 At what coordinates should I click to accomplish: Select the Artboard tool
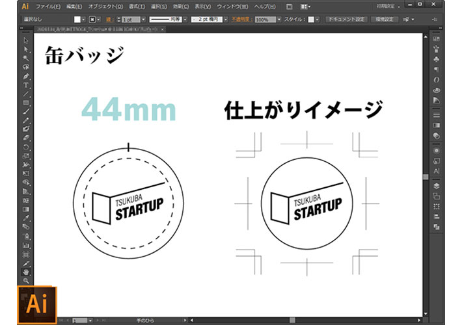click(26, 254)
